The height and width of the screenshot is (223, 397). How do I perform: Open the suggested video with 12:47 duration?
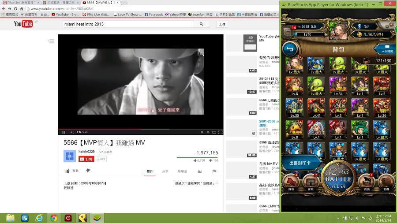[242, 85]
